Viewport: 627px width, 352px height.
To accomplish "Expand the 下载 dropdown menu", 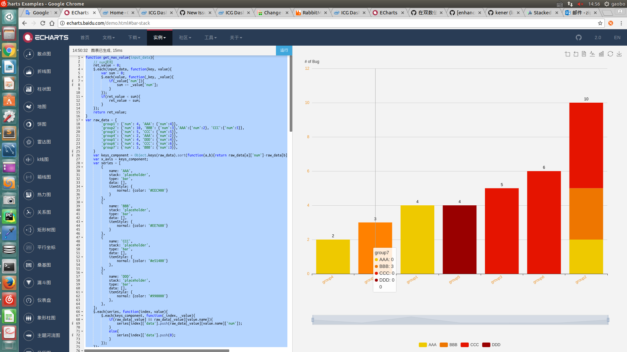I will [134, 37].
